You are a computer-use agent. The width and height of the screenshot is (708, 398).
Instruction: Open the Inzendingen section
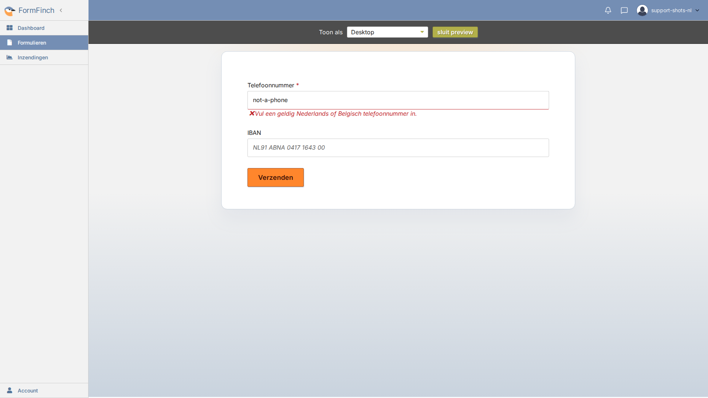click(44, 57)
